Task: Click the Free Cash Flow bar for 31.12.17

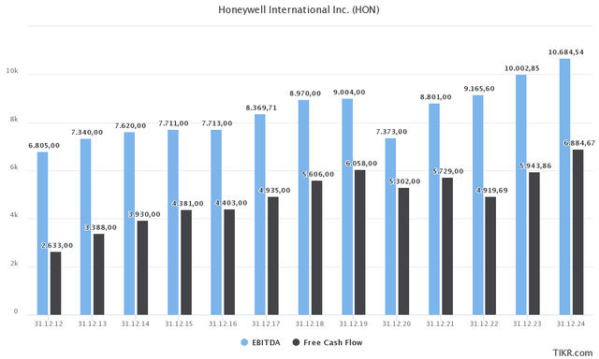Action: [273, 256]
